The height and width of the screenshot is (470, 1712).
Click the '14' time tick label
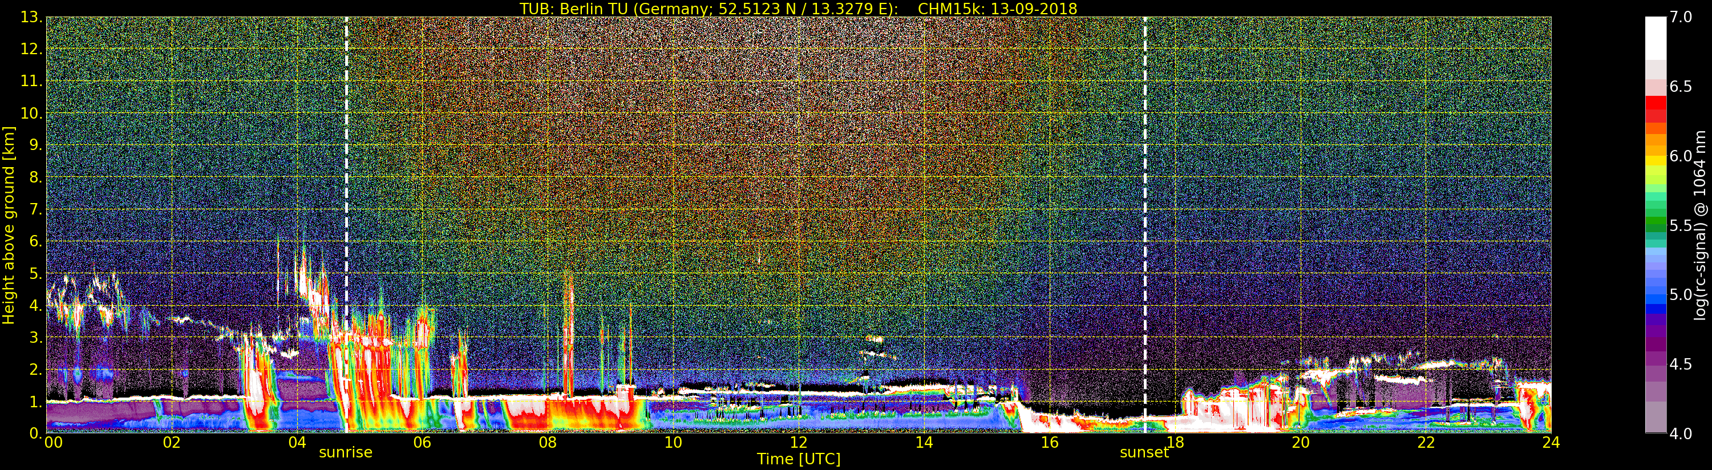(924, 443)
